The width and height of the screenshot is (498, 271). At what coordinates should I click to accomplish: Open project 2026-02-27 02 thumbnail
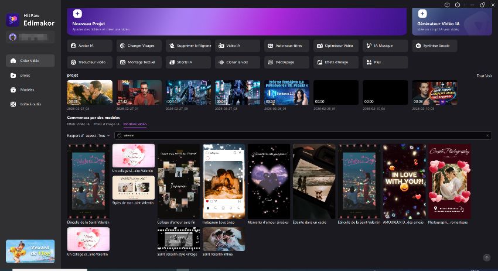(x=237, y=92)
